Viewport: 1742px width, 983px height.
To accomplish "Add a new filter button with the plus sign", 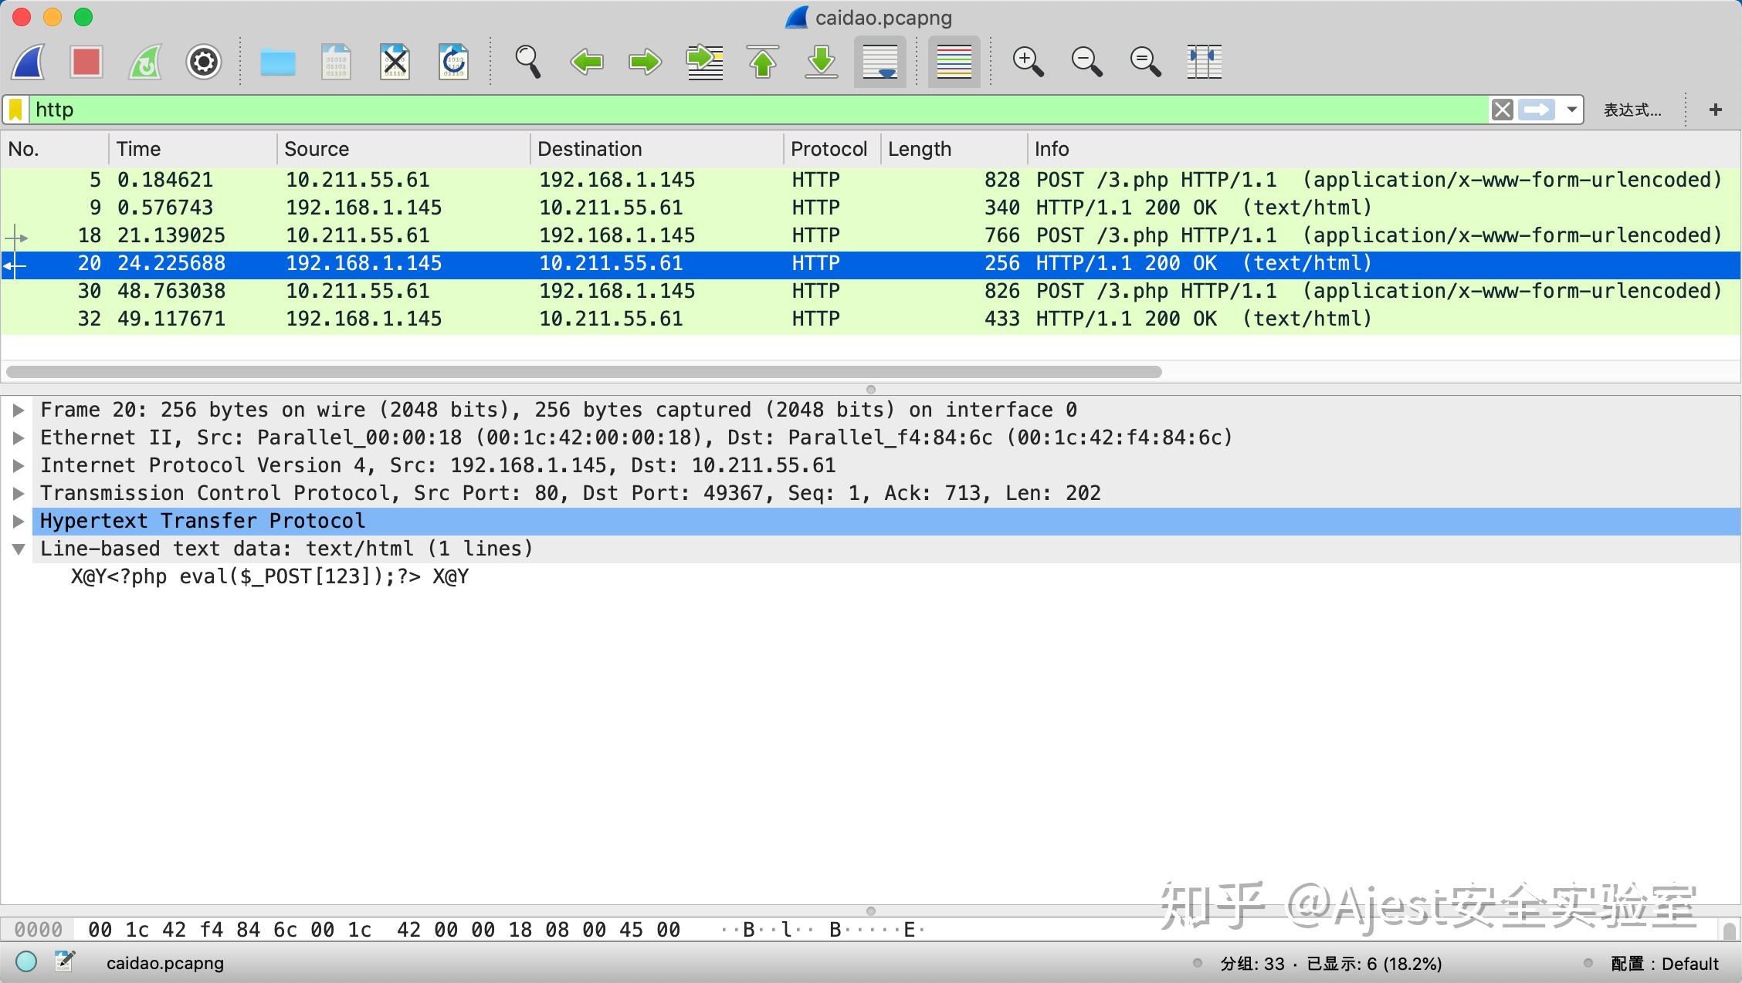I will point(1715,109).
